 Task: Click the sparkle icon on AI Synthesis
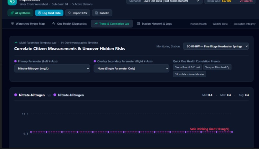pos(12,13)
